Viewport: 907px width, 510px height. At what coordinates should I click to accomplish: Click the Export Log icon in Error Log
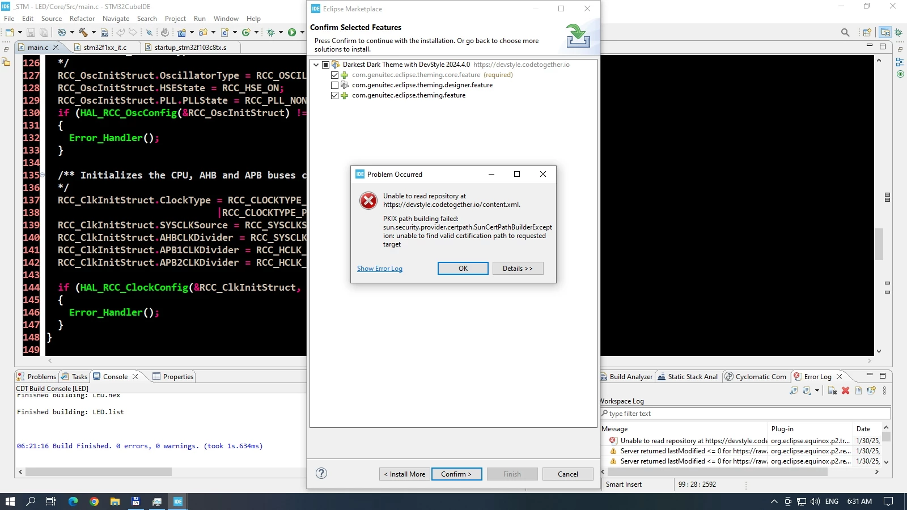(794, 390)
